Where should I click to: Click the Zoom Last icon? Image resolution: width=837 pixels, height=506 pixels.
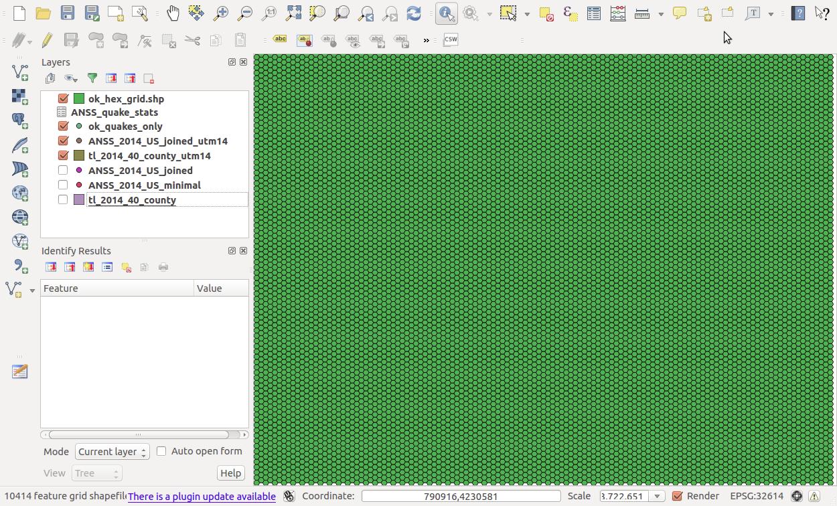(366, 13)
